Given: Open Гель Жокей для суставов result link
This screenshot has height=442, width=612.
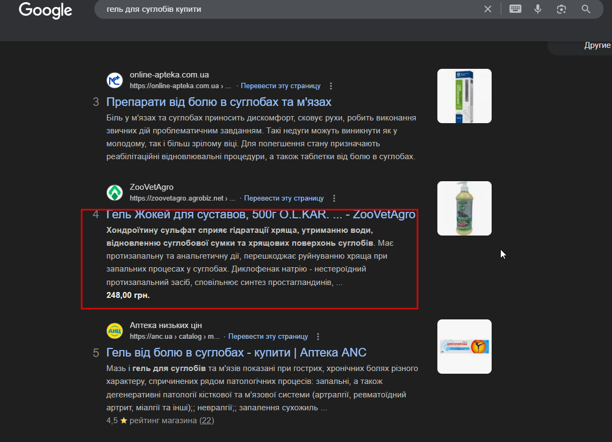Looking at the screenshot, I should point(261,215).
